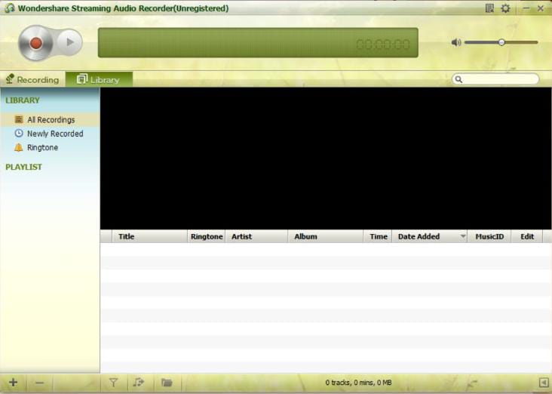Click the green recording timer display

(258, 42)
